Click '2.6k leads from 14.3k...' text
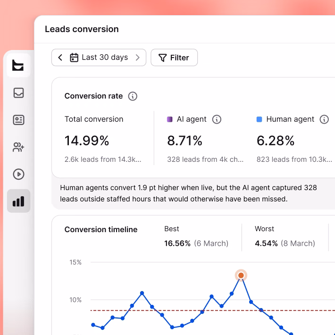 pos(103,159)
